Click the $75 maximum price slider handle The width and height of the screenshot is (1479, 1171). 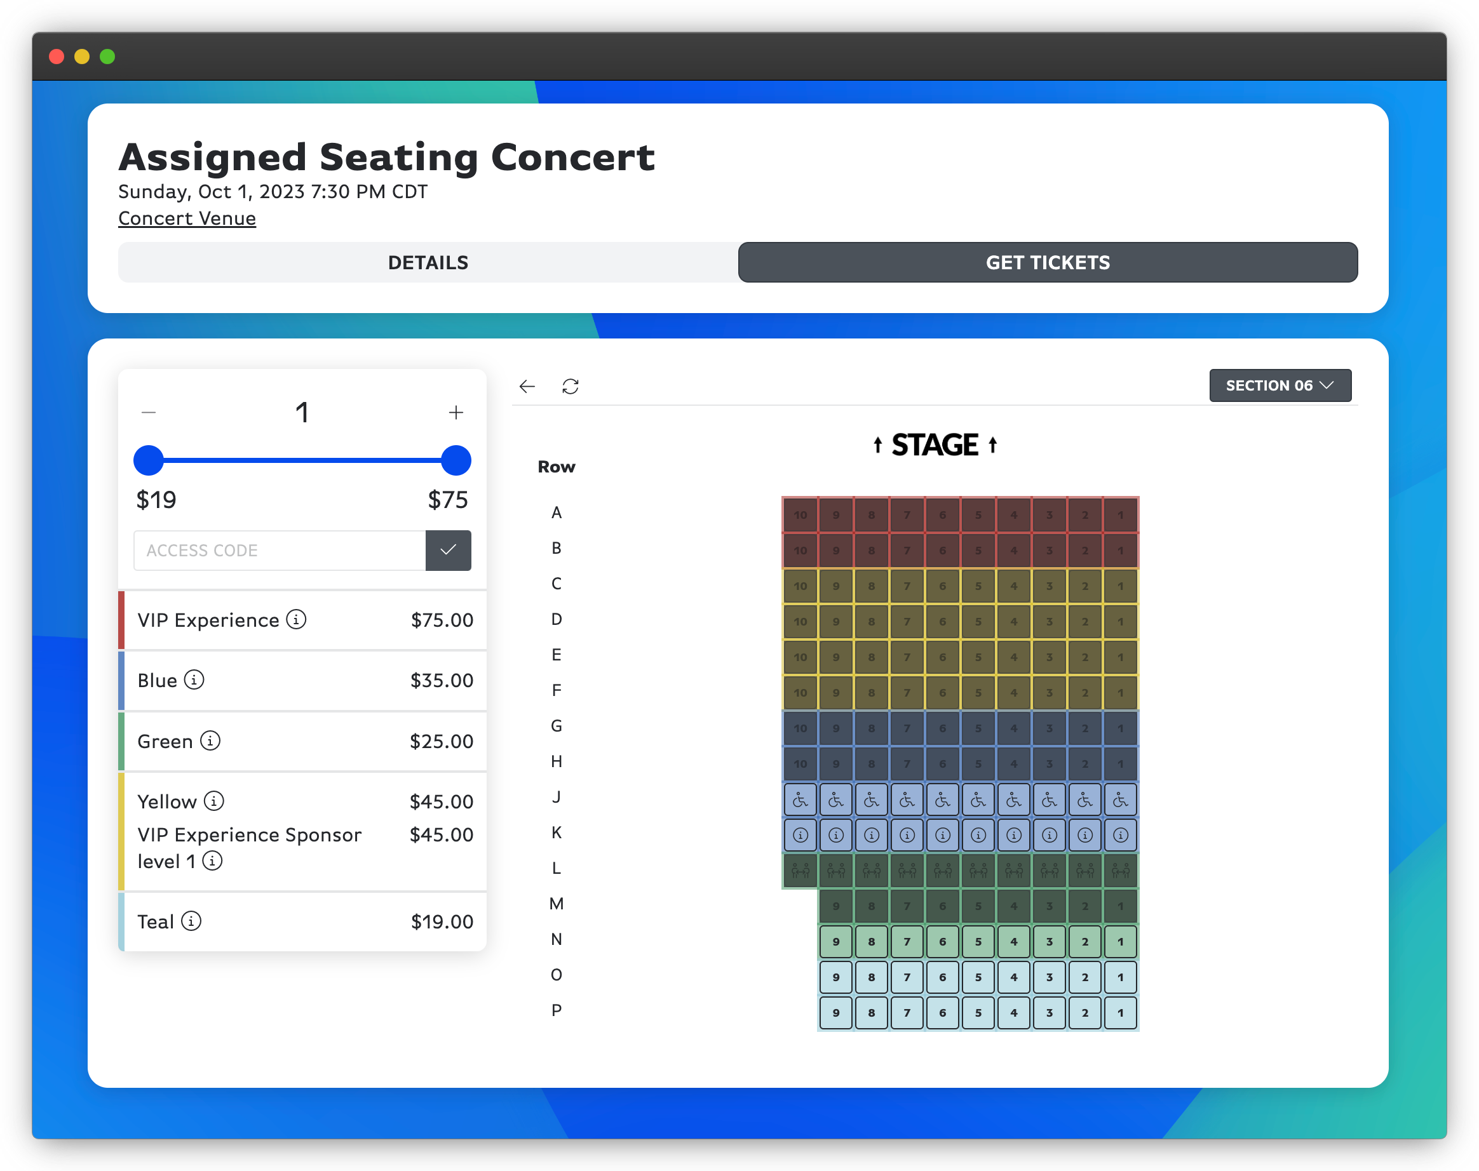tap(456, 461)
